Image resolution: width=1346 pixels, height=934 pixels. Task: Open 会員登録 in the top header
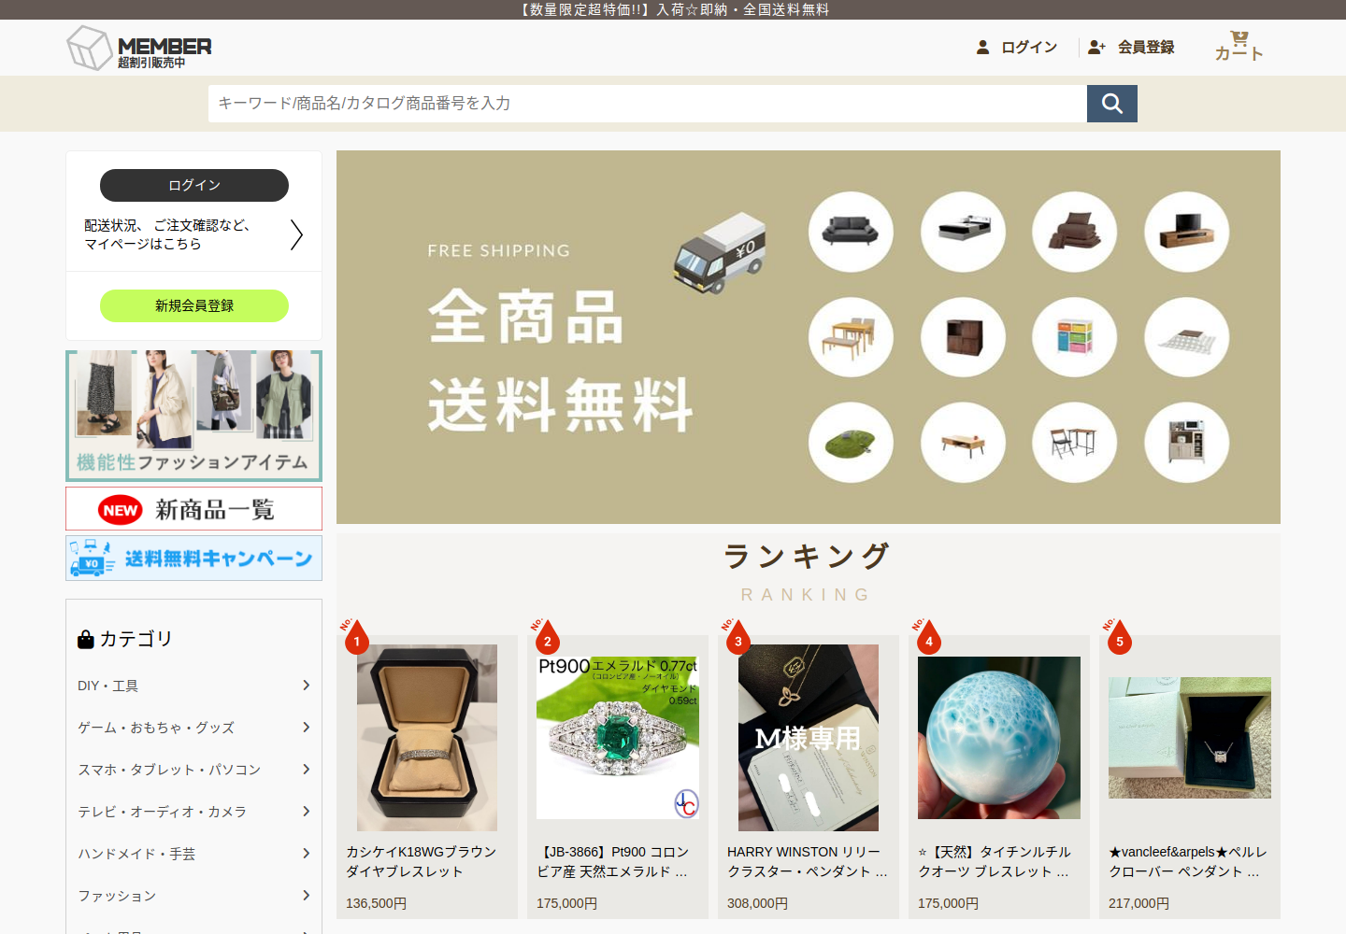1131,47
